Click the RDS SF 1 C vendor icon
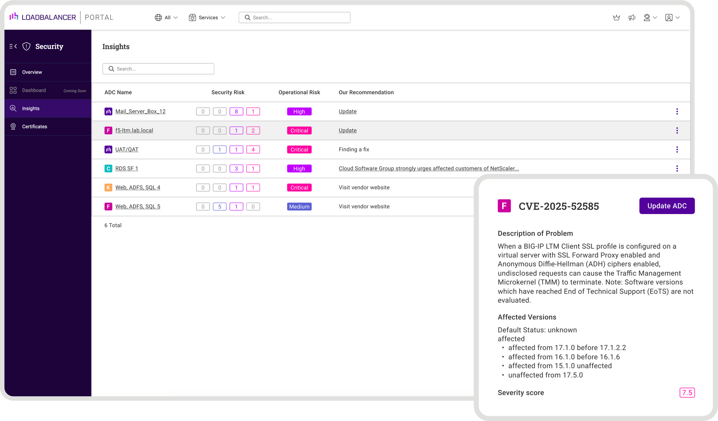The height and width of the screenshot is (421, 718). pos(108,169)
